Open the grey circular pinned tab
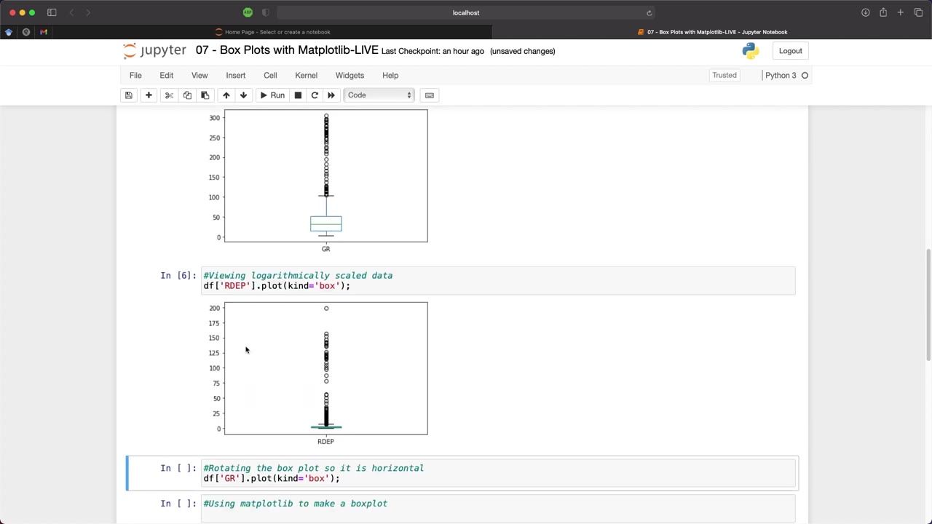The image size is (932, 524). (x=26, y=32)
